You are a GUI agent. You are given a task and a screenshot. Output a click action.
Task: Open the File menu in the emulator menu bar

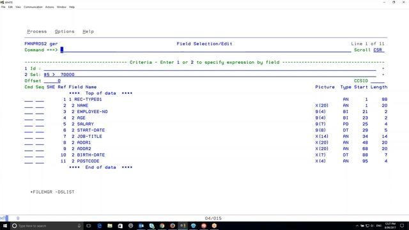click(3, 7)
